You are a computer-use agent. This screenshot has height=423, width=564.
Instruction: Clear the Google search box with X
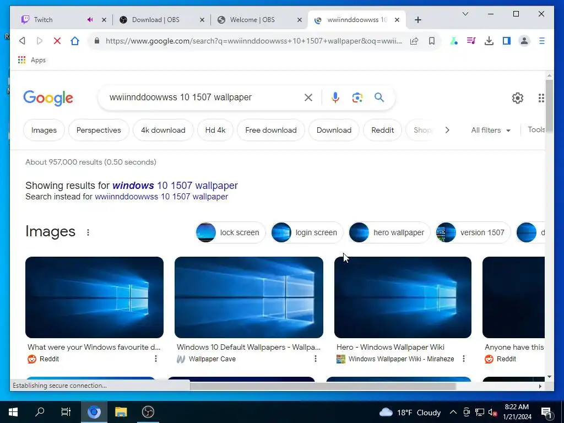pos(308,97)
